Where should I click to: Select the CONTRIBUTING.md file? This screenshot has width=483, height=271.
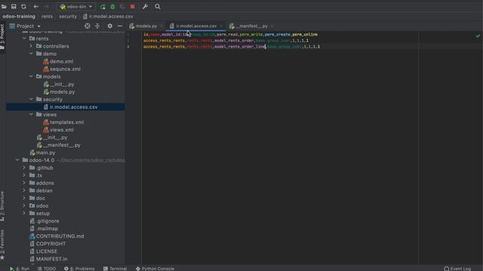tap(60, 236)
